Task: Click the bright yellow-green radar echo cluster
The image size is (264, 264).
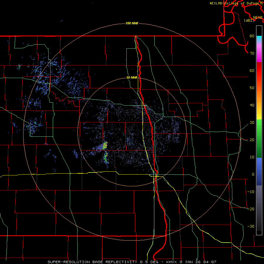Action: coord(105,145)
